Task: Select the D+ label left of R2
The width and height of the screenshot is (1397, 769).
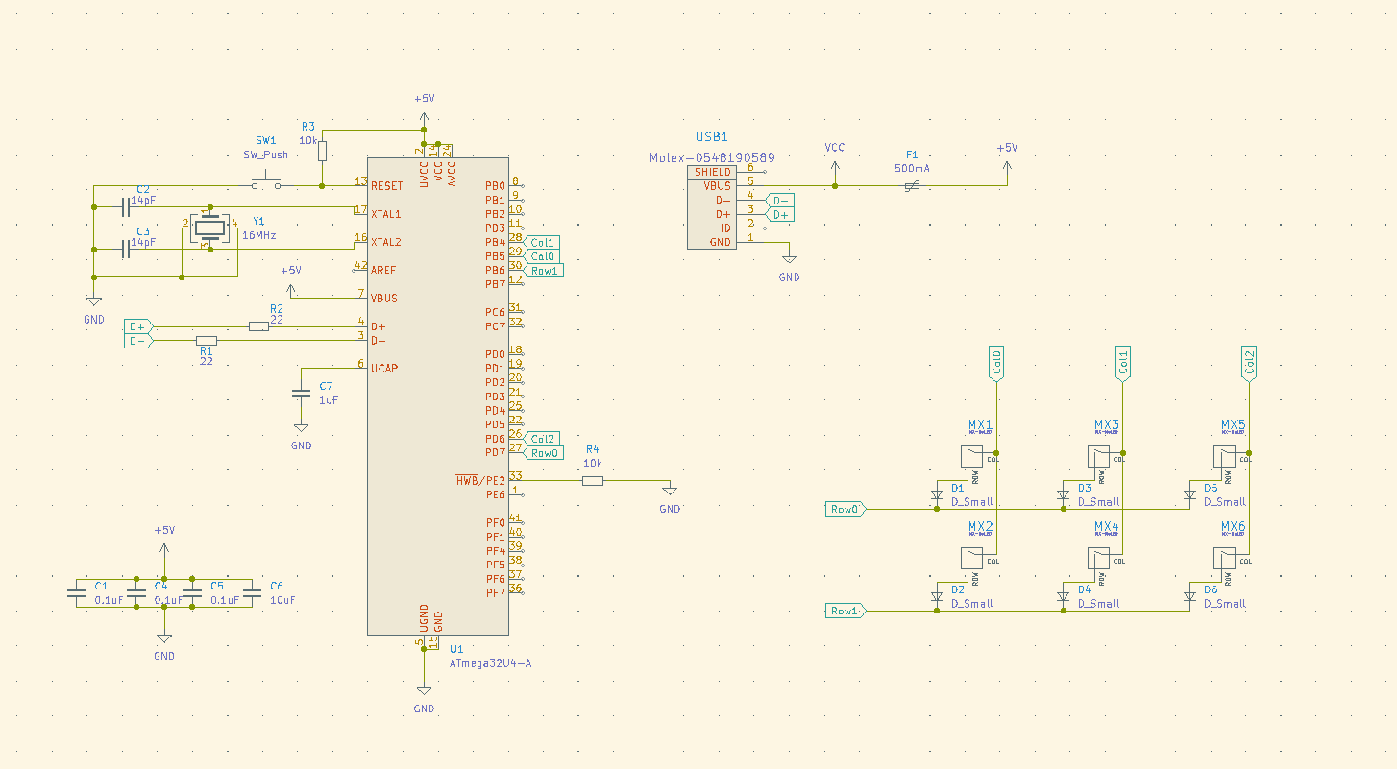Action: (x=138, y=326)
